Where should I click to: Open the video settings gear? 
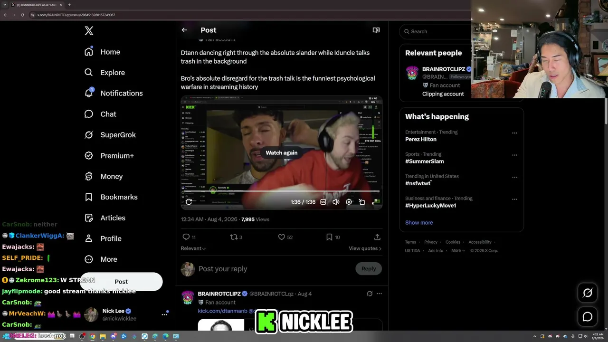pyautogui.click(x=349, y=202)
